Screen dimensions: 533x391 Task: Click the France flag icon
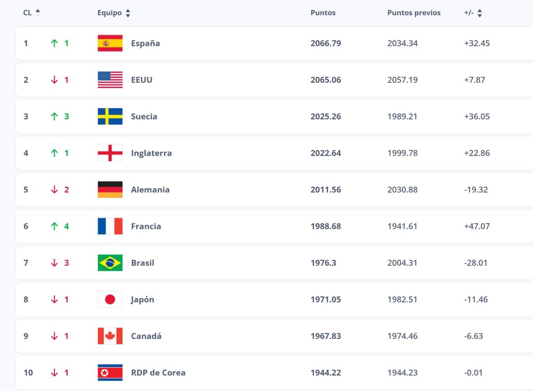pos(110,226)
